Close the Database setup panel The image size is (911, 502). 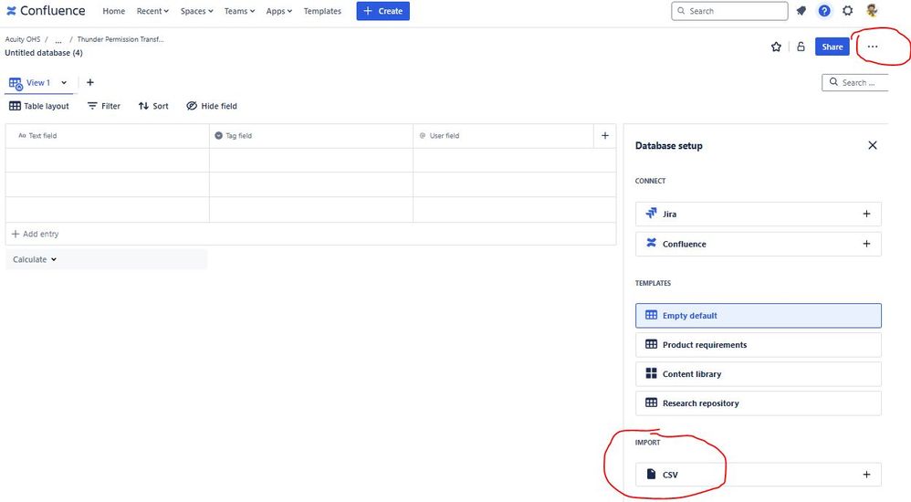872,145
